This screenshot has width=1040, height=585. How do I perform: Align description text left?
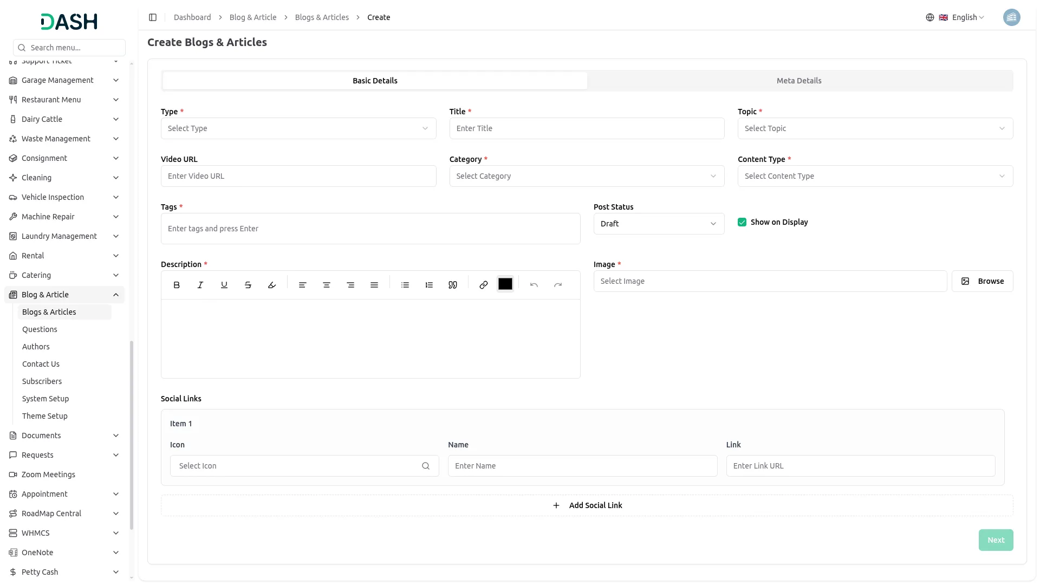(303, 285)
